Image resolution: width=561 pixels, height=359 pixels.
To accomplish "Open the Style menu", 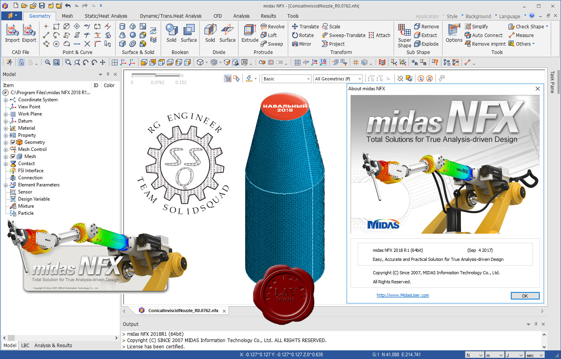I will coord(455,16).
